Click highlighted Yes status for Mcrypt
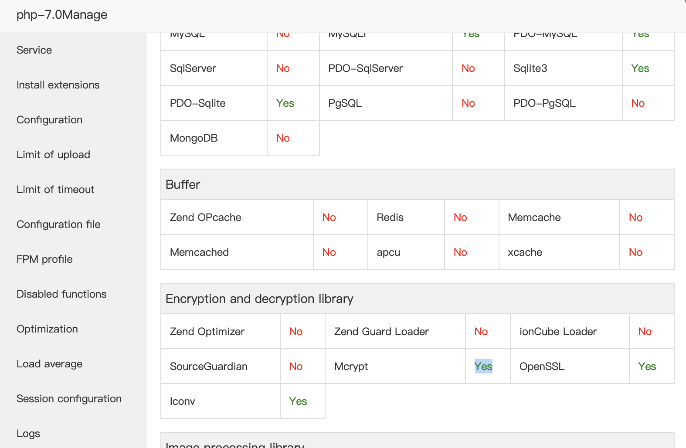 coord(483,367)
